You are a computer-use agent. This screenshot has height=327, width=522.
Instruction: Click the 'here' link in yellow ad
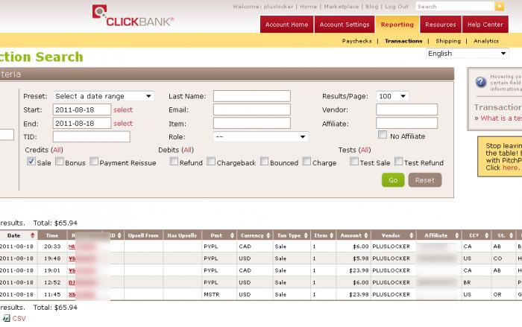coord(510,168)
